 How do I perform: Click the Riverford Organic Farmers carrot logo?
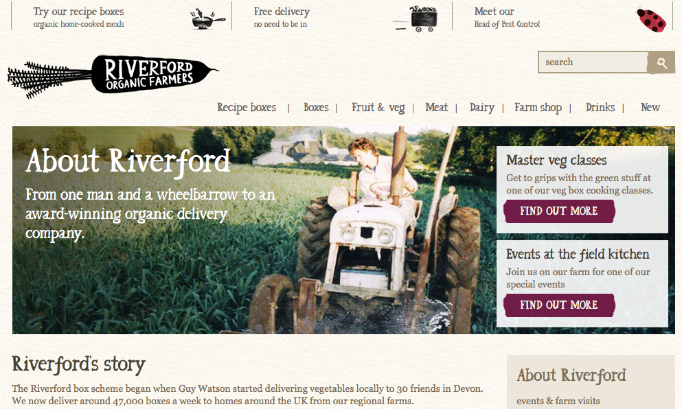click(x=113, y=75)
